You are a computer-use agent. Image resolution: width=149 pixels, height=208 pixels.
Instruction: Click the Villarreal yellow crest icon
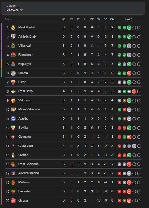(13, 46)
